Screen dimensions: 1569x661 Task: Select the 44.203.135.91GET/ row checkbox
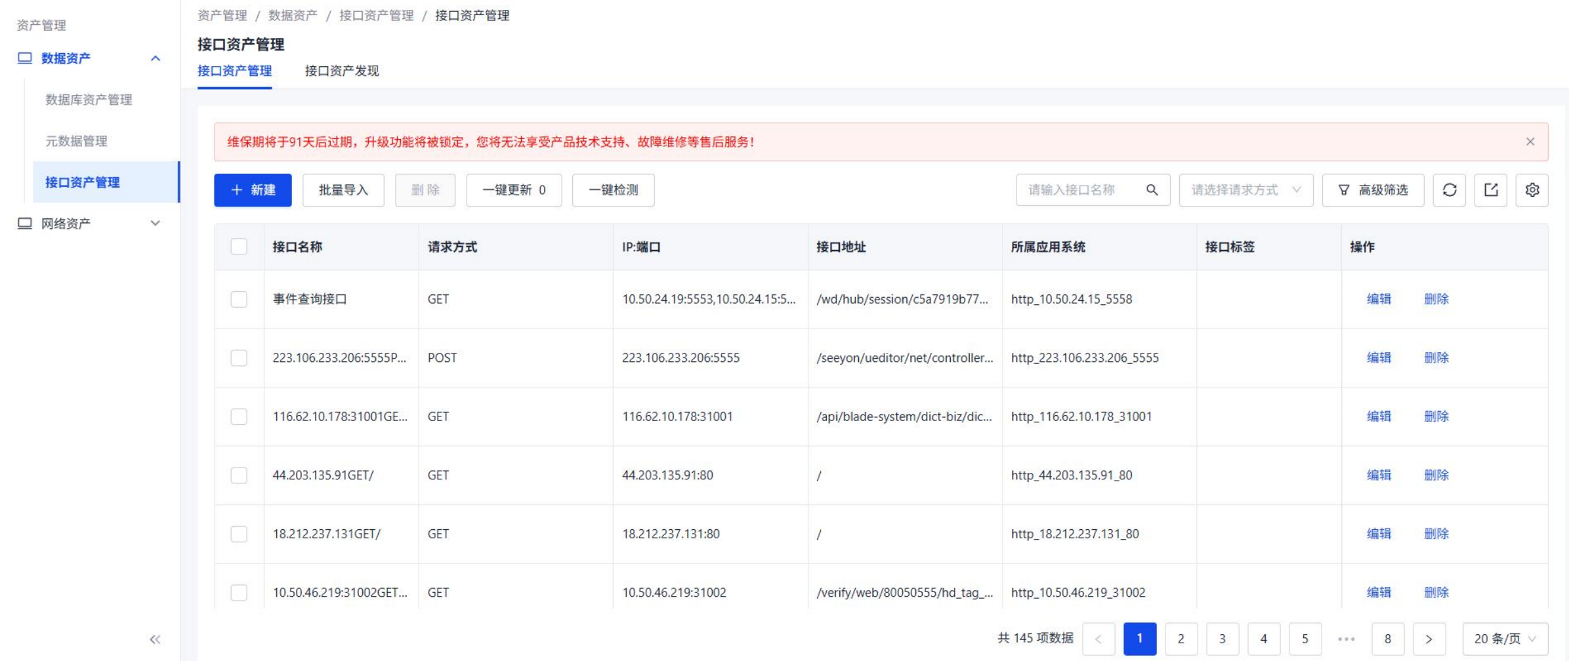(239, 475)
